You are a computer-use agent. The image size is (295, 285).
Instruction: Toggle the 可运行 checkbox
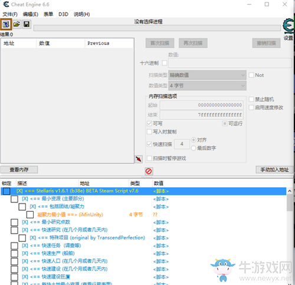pyautogui.click(x=225, y=123)
